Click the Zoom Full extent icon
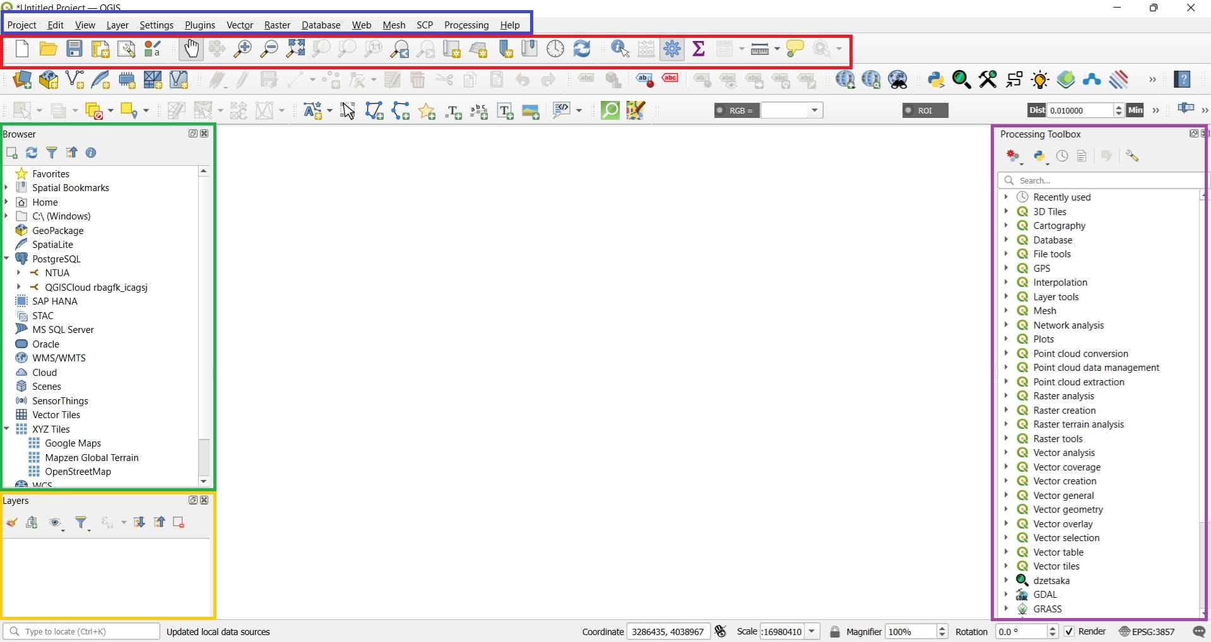Screen dimensions: 1211x642 [295, 49]
